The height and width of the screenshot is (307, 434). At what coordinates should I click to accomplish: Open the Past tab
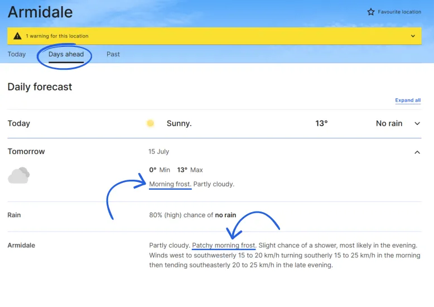point(113,54)
